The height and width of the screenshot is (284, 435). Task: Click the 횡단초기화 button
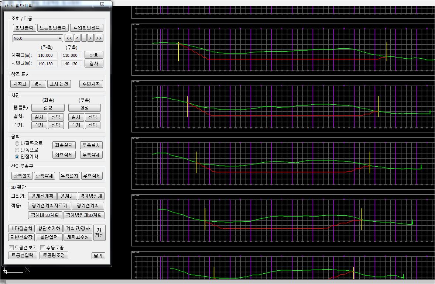49,229
